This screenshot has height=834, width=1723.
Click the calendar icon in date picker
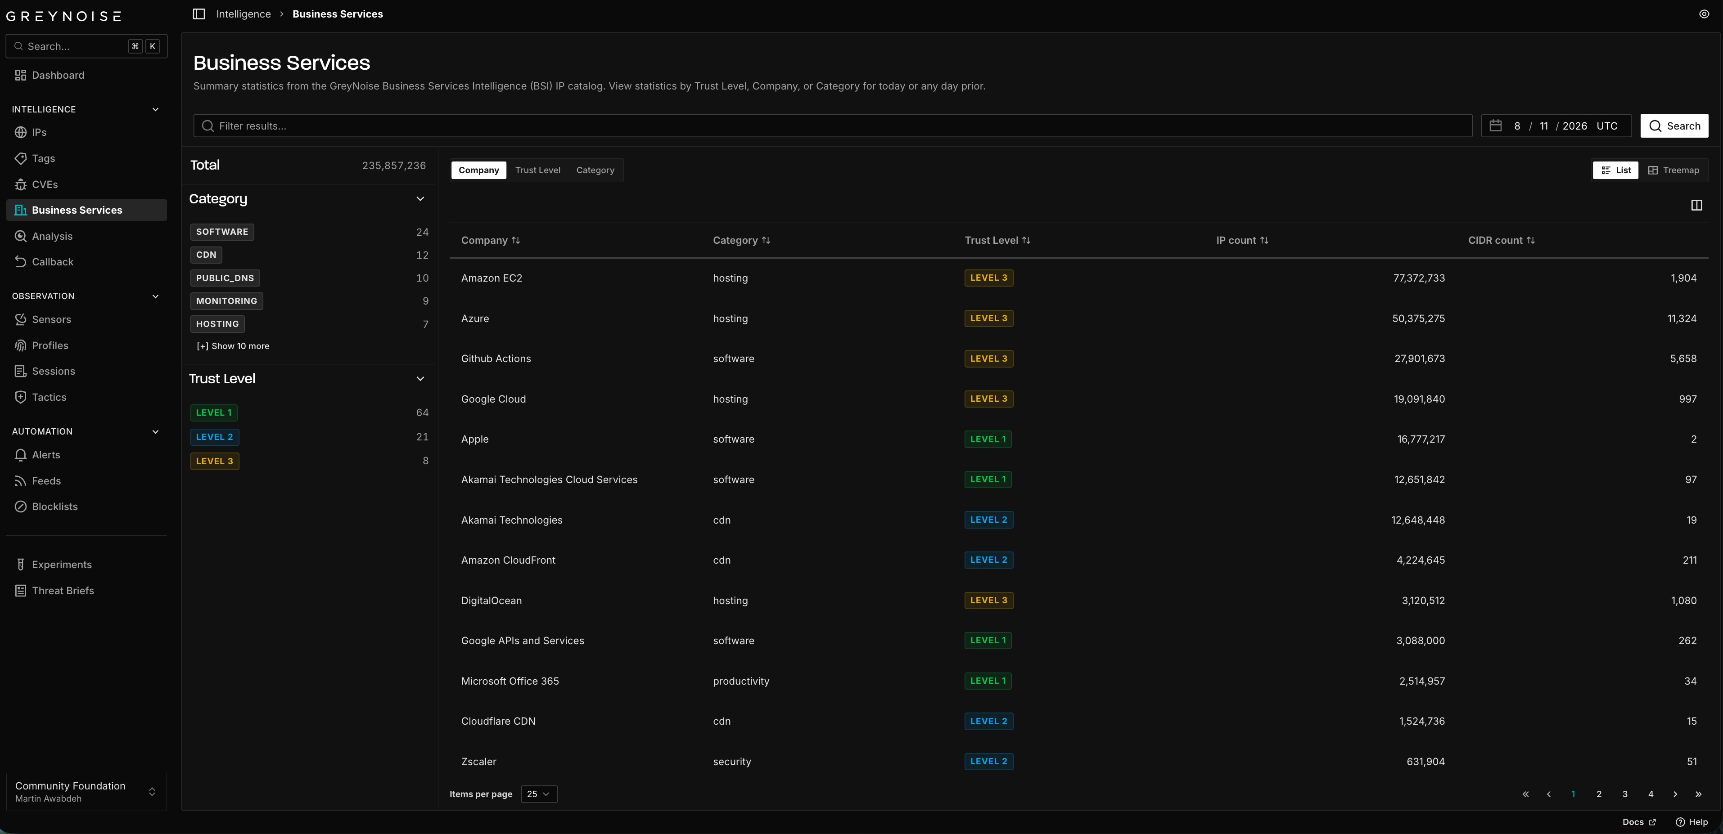(x=1496, y=126)
